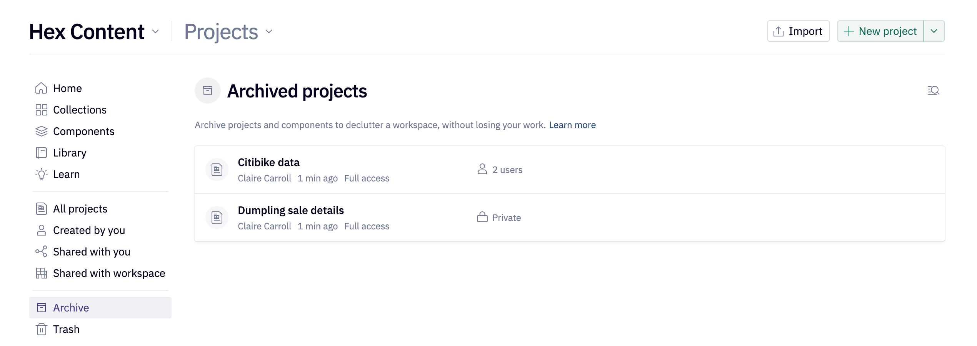Open the Dumpling sale details project
The height and width of the screenshot is (346, 977).
coord(291,210)
